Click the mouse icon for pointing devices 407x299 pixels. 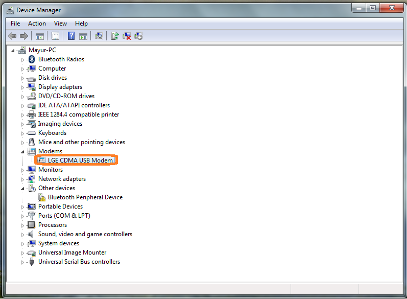32,142
